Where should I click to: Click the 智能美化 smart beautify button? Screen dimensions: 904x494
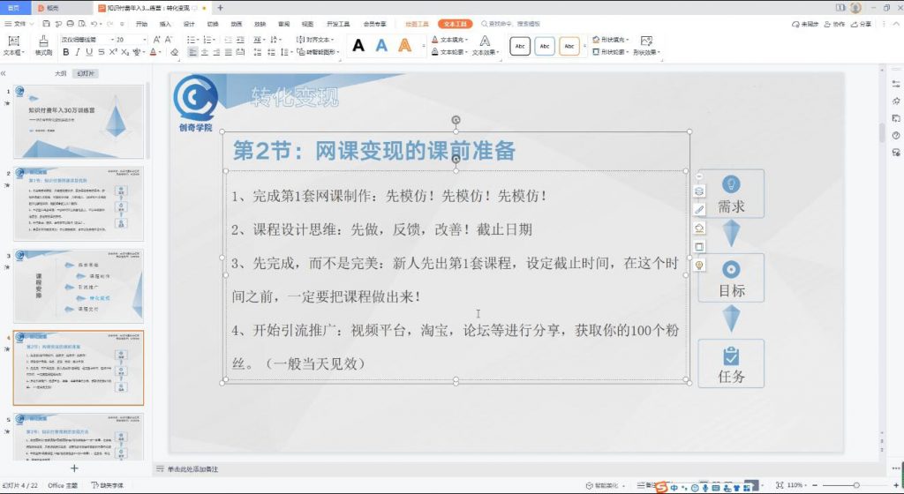pos(606,485)
